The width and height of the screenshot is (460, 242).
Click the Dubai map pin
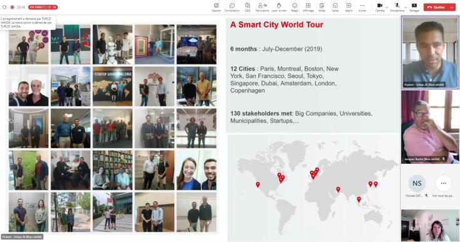[x=338, y=189]
